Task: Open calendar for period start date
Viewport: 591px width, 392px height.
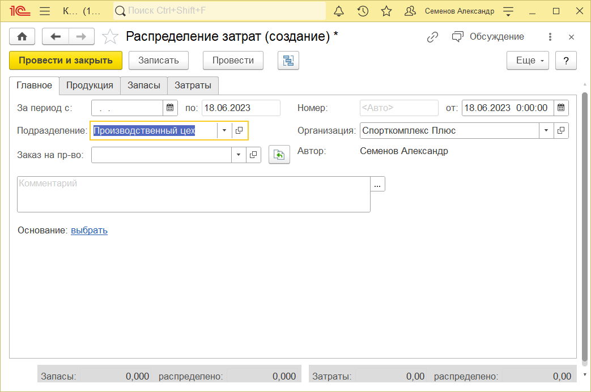Action: pyautogui.click(x=170, y=108)
